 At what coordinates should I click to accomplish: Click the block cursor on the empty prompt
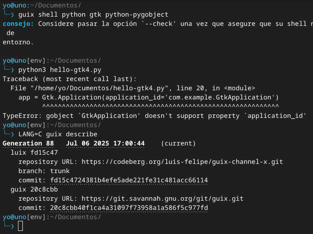point(20,226)
